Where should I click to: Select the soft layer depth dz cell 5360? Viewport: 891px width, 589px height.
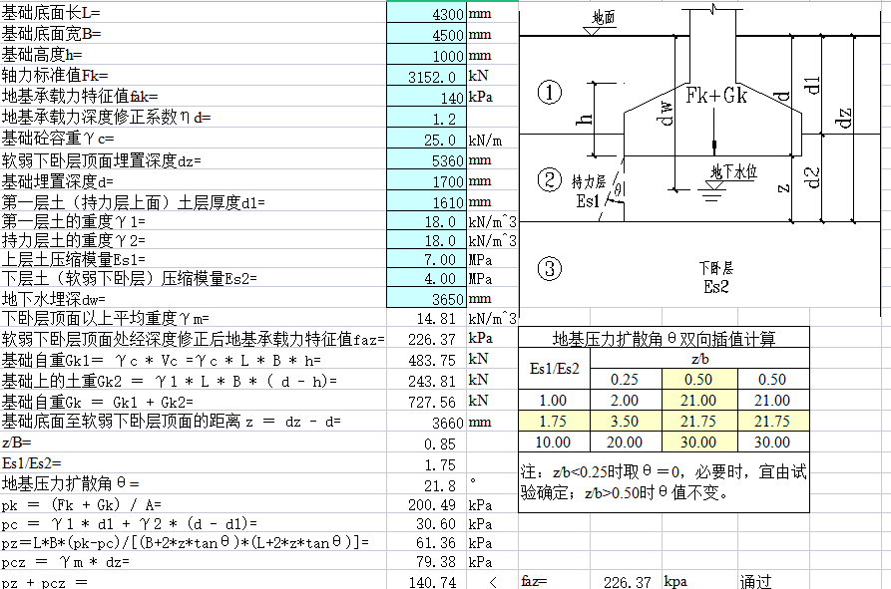tap(426, 160)
